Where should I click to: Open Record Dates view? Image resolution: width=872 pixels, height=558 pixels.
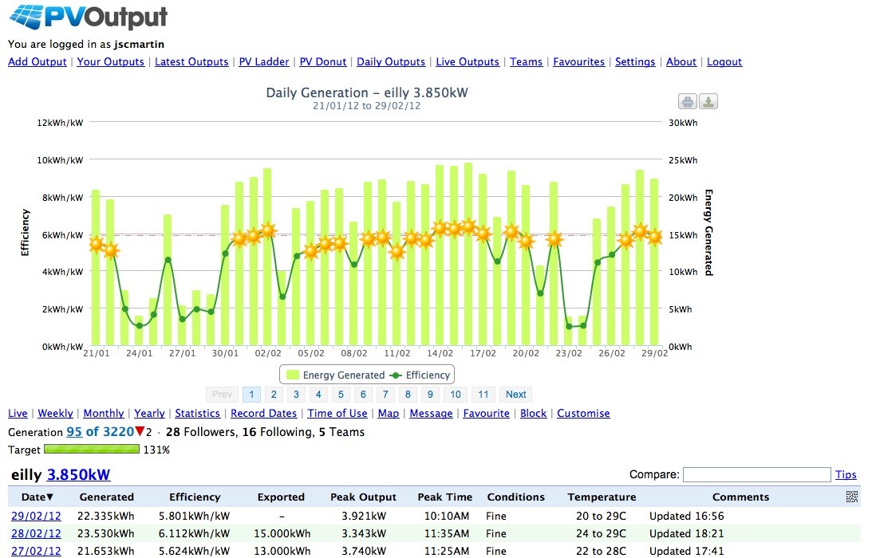[x=263, y=413]
